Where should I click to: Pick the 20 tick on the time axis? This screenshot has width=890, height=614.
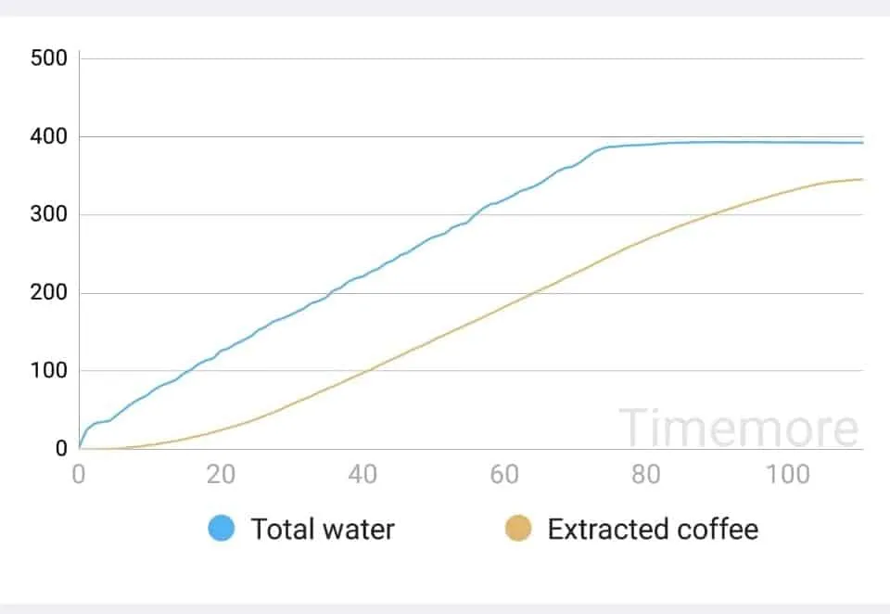[221, 475]
